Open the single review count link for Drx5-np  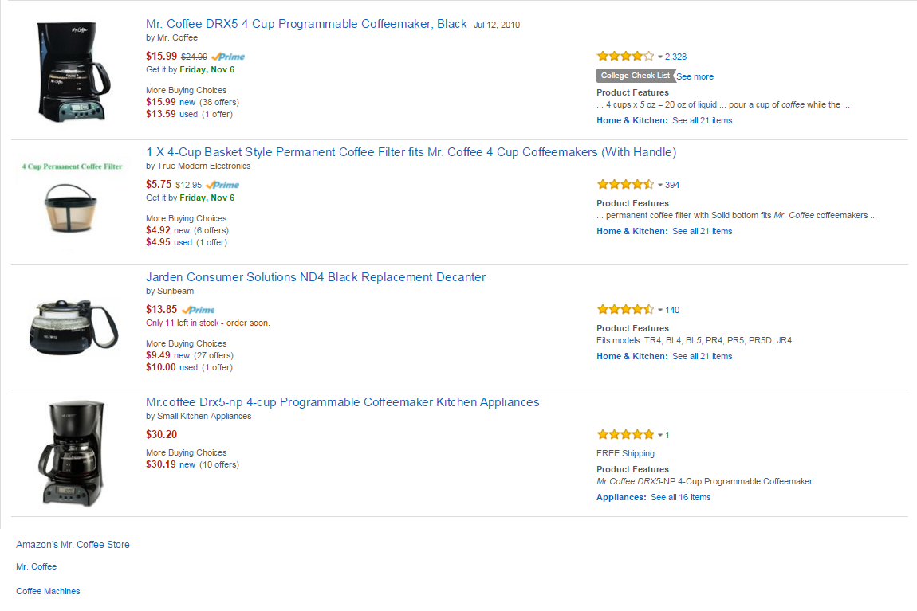667,435
